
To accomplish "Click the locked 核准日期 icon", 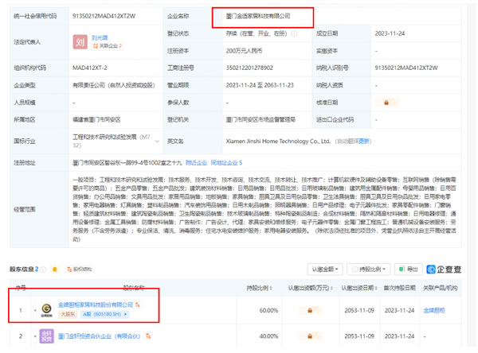I will click(386, 103).
